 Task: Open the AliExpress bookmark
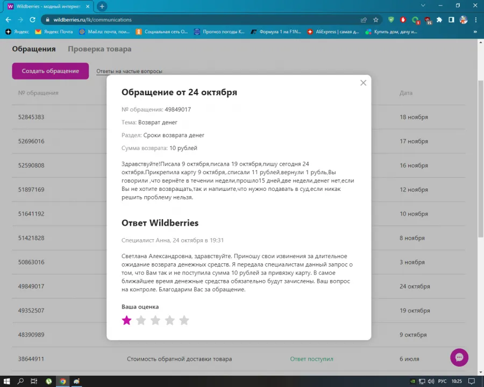[x=333, y=32]
